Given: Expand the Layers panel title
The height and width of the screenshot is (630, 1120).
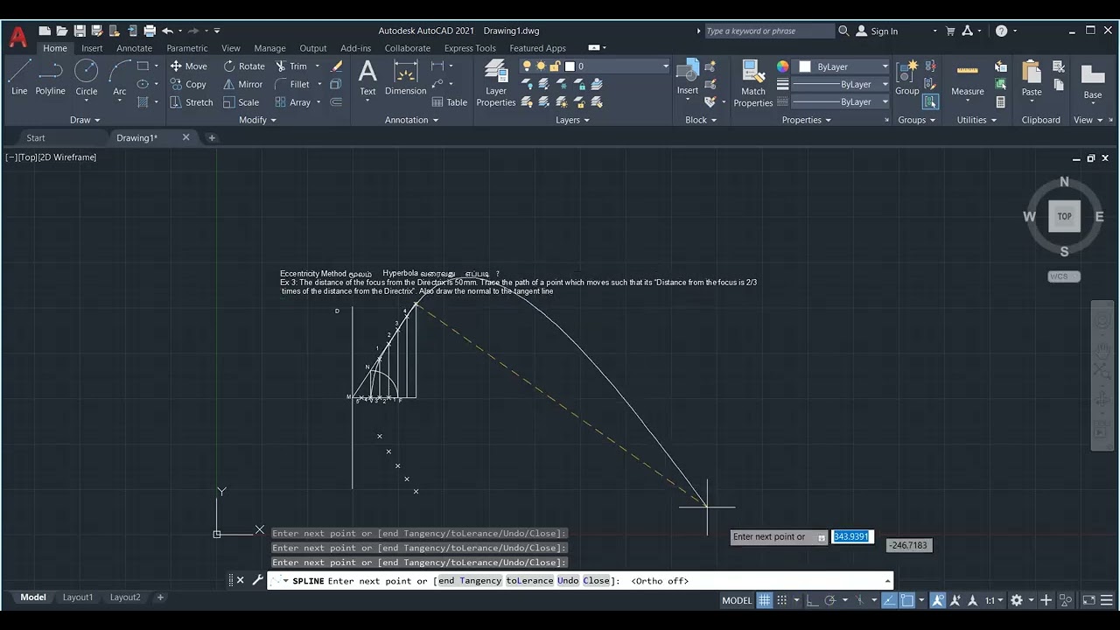Looking at the screenshot, I should coord(573,120).
